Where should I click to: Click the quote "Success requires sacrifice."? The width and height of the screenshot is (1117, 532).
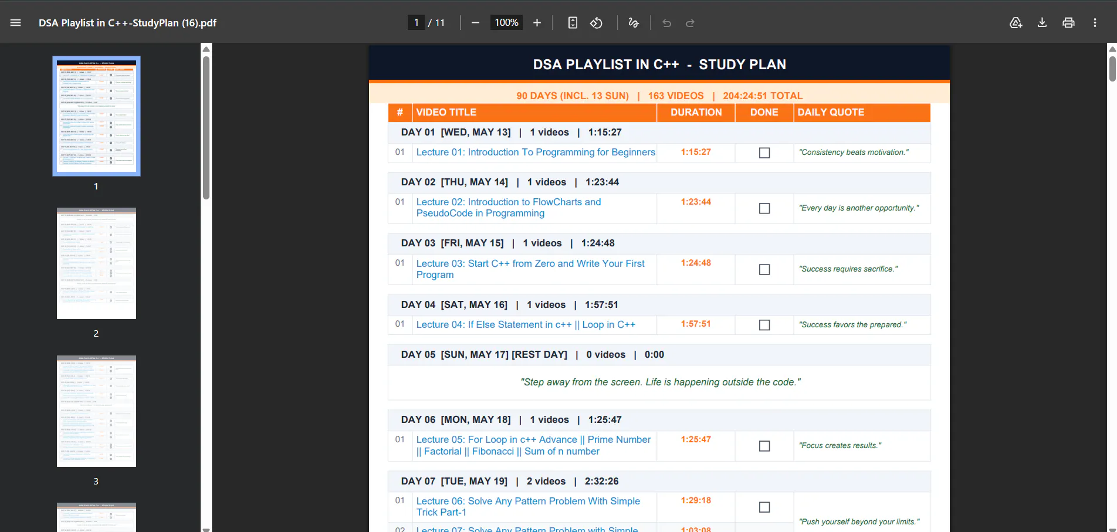click(x=848, y=269)
